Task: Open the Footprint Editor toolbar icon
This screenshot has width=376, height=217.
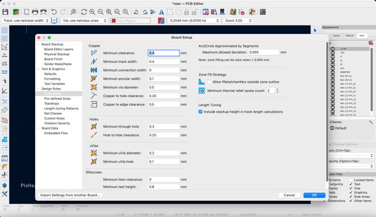Action: pos(205,12)
